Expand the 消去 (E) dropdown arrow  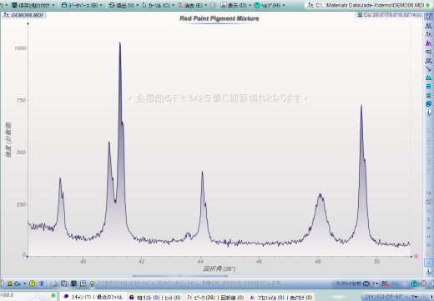[206, 5]
